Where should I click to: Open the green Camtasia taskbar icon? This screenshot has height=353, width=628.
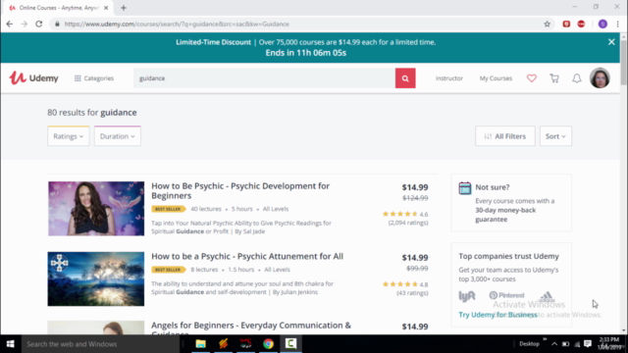(291, 344)
